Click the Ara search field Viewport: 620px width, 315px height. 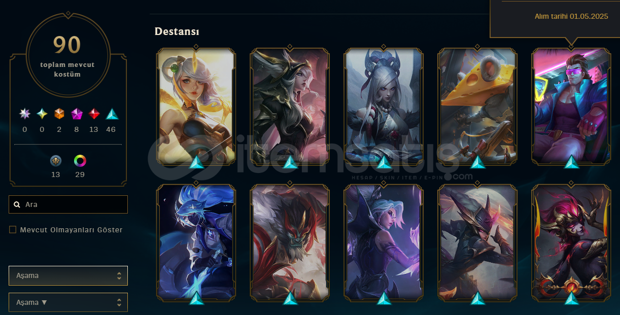pos(68,204)
